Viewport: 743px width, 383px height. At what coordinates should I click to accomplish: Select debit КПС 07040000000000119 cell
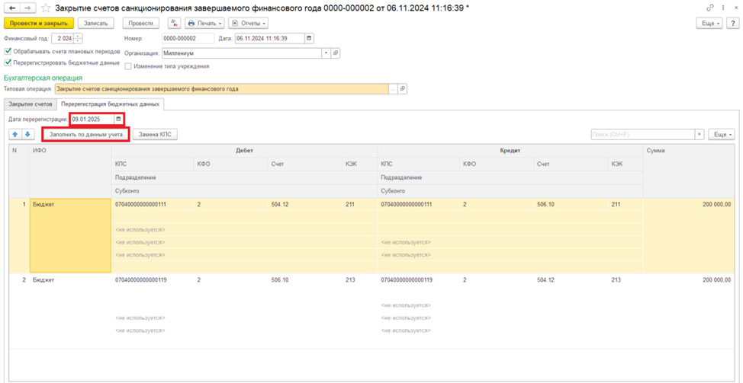click(x=152, y=280)
